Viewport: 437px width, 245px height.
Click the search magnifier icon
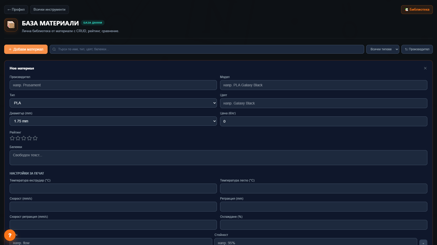[x=54, y=49]
